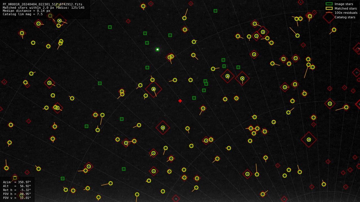The height and width of the screenshot is (202, 360).
Task: Click the 'Catalog lim mag = 7.5' line
Action: tap(23, 14)
